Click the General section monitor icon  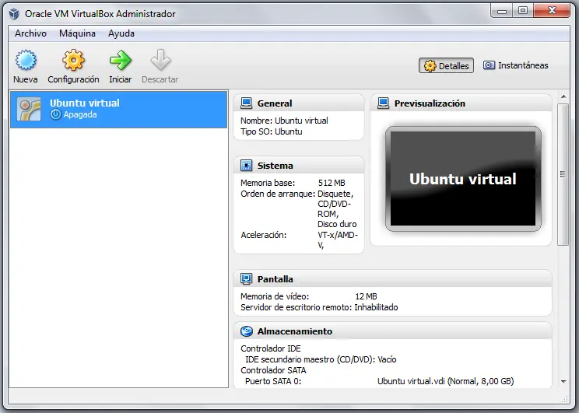point(246,103)
